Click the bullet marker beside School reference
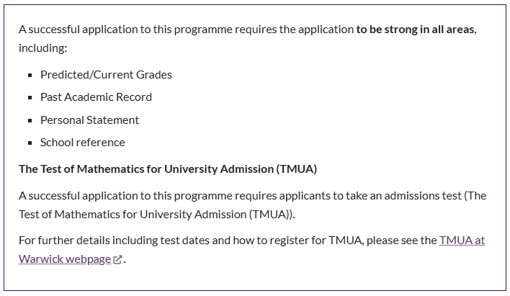The width and height of the screenshot is (510, 296). click(x=30, y=143)
